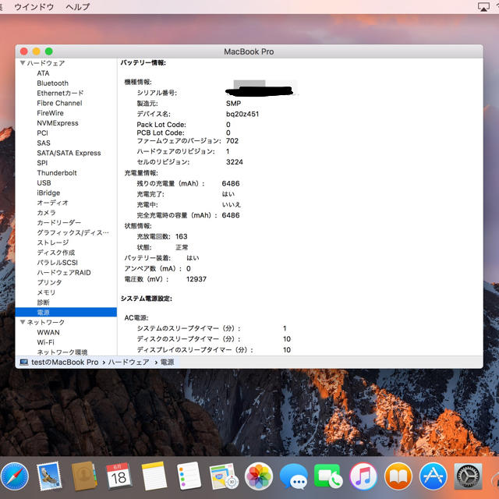
Task: Open the ウインドウ menu
Action: [34, 7]
